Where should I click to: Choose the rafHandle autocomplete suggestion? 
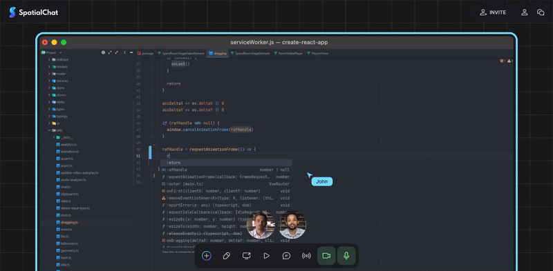coord(226,170)
